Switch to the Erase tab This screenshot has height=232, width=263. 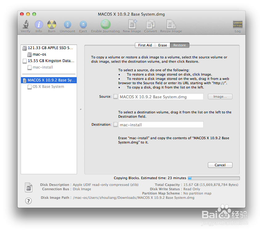163,45
